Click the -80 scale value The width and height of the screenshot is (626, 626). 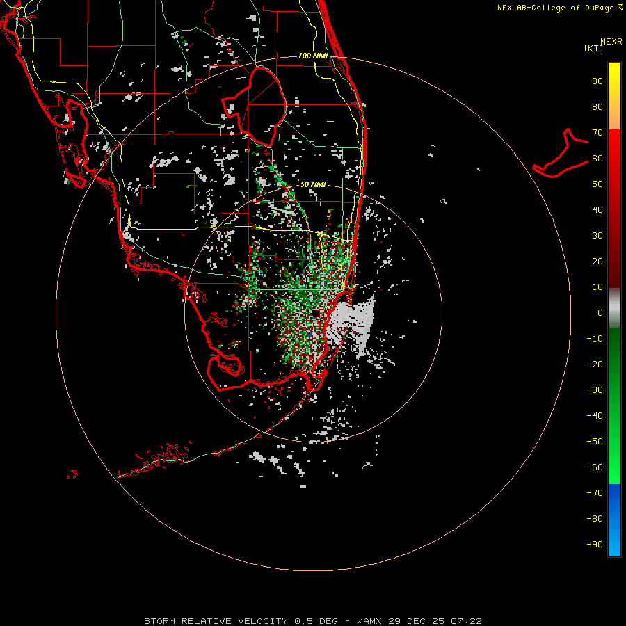tap(595, 519)
